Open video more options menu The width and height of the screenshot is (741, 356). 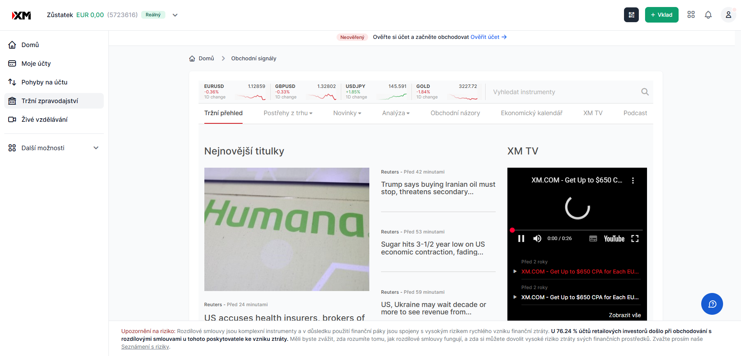(x=633, y=181)
